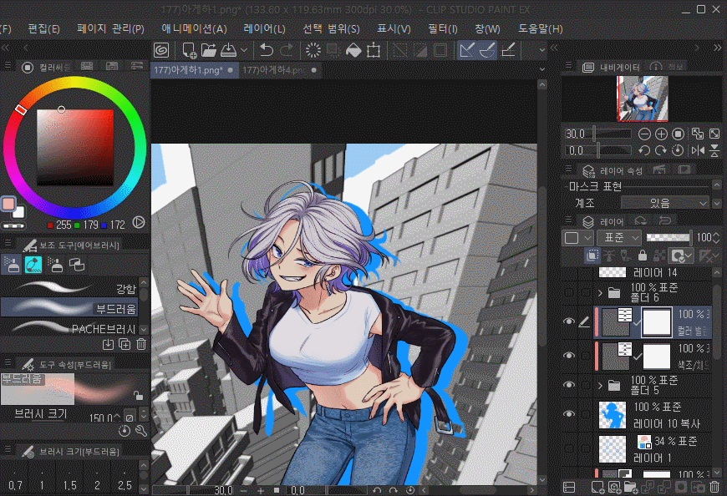This screenshot has width=727, height=496.
Task: Click the Redo arrow icon
Action: click(x=287, y=50)
